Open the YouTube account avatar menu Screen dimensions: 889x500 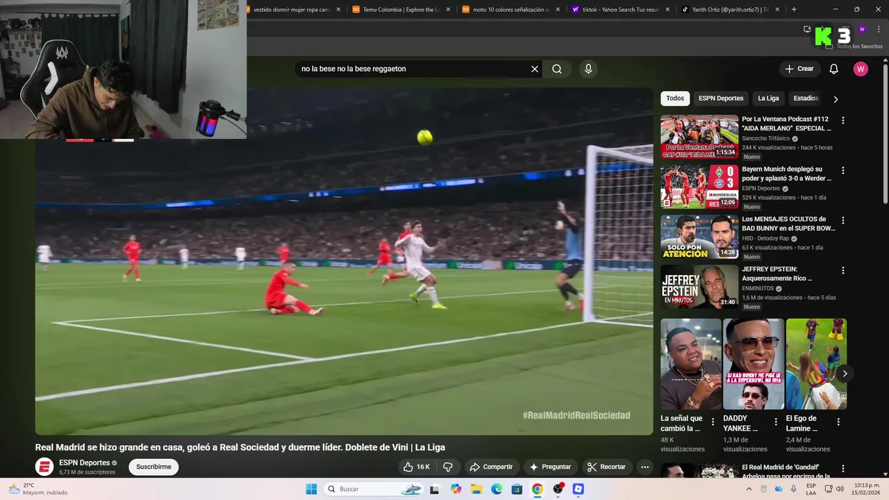point(861,69)
